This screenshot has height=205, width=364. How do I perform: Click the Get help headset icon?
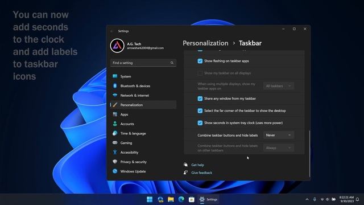click(185, 165)
